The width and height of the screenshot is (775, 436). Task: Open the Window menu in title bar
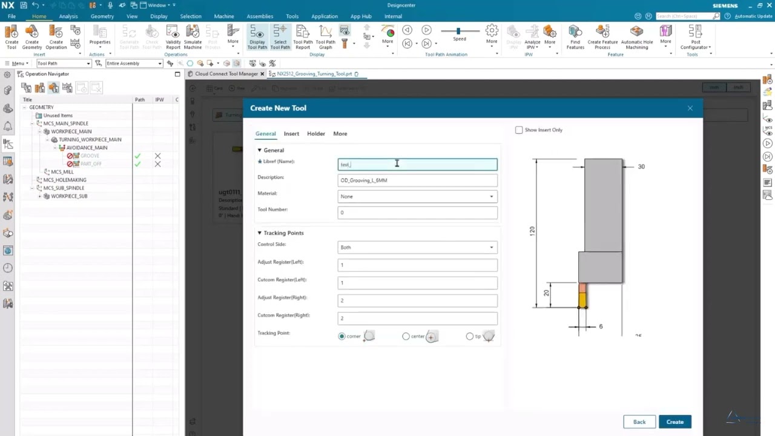(x=157, y=5)
